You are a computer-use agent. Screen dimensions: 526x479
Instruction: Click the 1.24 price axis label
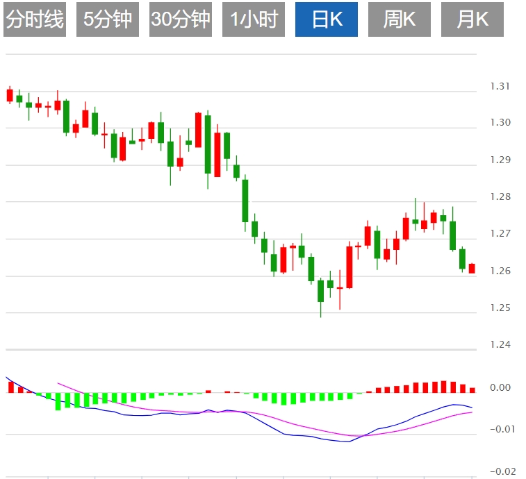pos(500,344)
